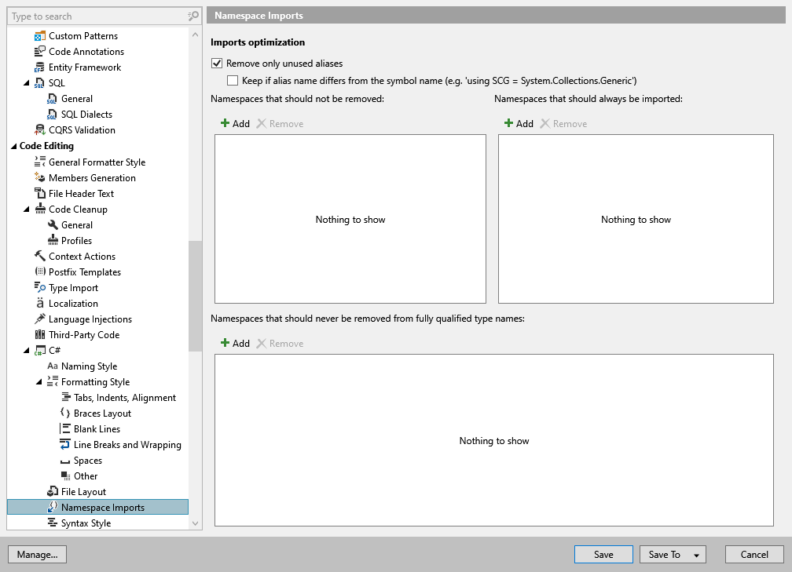Add a namespace that should always be imported

click(x=519, y=123)
